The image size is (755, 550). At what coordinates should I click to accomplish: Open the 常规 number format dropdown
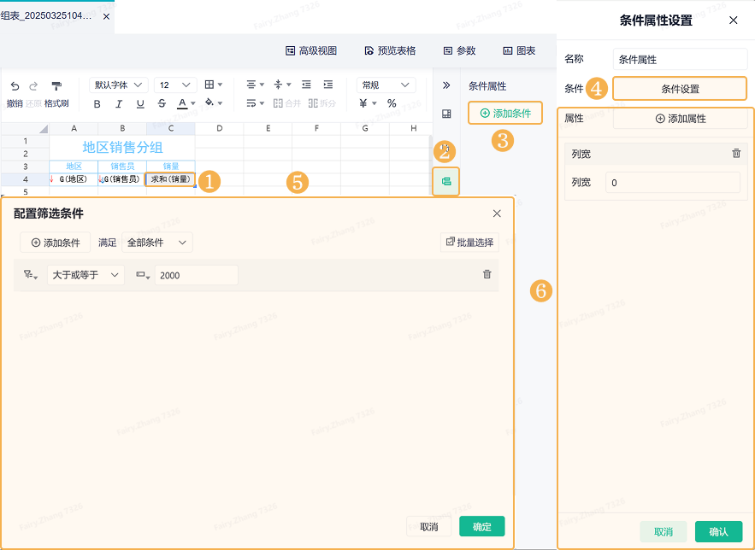point(386,85)
